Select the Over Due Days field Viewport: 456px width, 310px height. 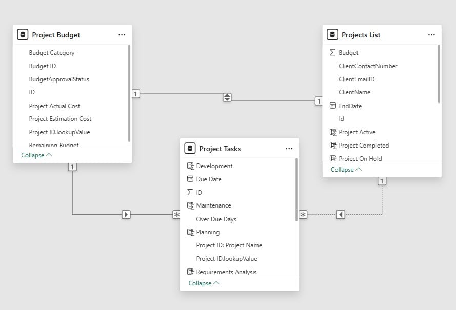216,219
